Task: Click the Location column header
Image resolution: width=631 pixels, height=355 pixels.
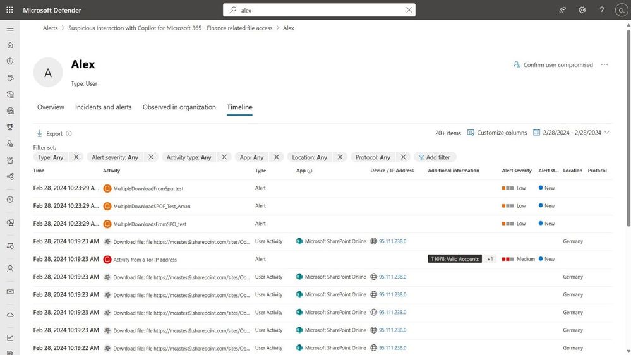Action: click(x=573, y=171)
